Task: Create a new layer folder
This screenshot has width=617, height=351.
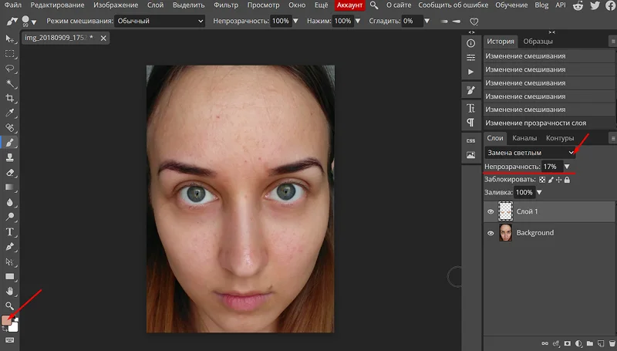Action: point(589,343)
